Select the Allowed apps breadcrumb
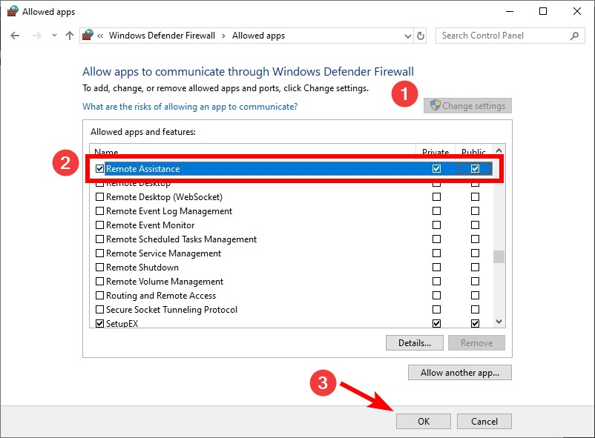Screen dimensions: 595x438 pos(258,36)
